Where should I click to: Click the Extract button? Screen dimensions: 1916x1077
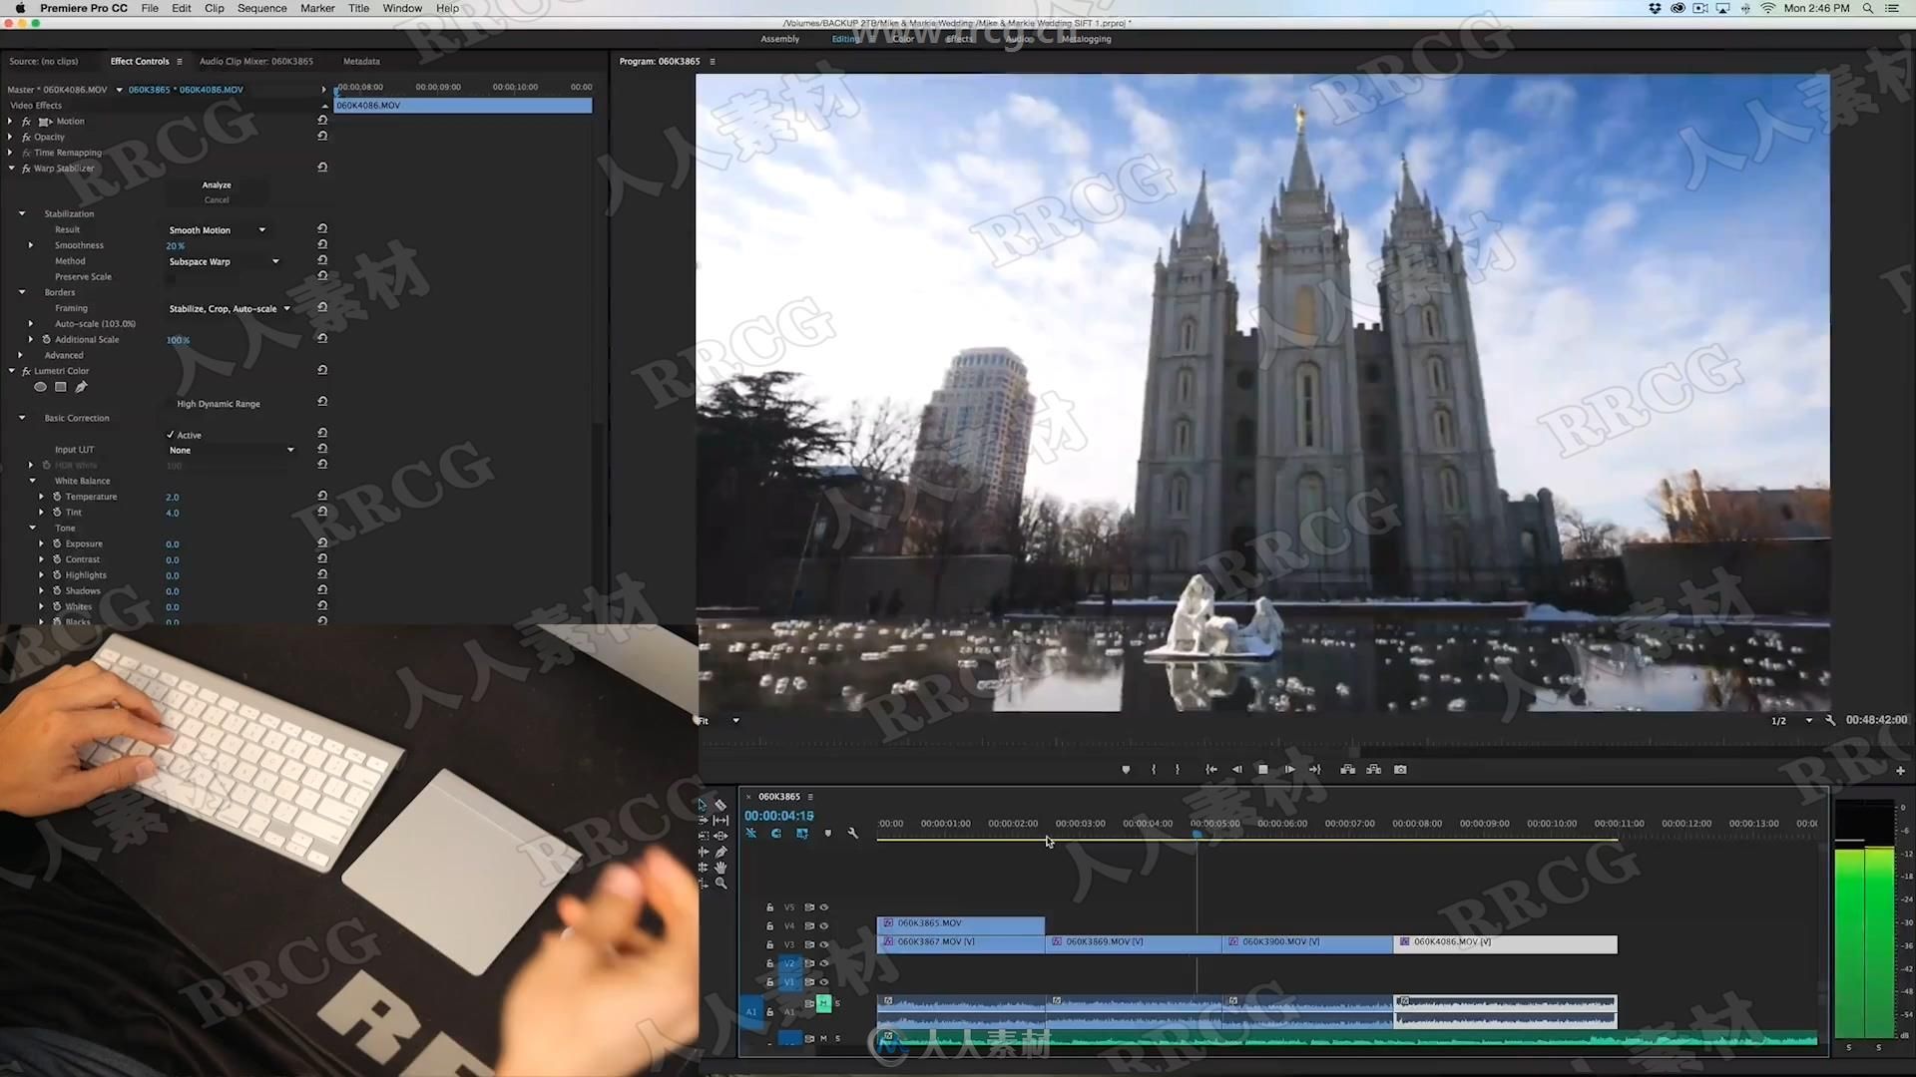pos(1374,770)
